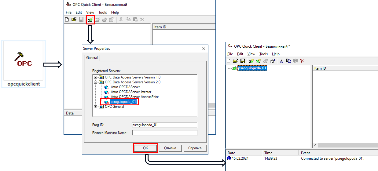
Task: Select Astra.OPCDAServer.Imitator in the server list
Action: (x=131, y=92)
